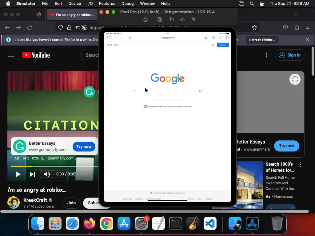Show Safari sidebar inside the iPad

[108, 38]
